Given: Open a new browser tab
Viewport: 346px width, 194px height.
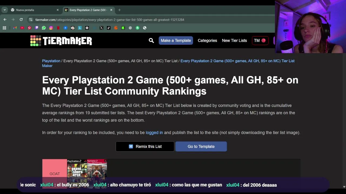Looking at the screenshot, I should coord(119,10).
